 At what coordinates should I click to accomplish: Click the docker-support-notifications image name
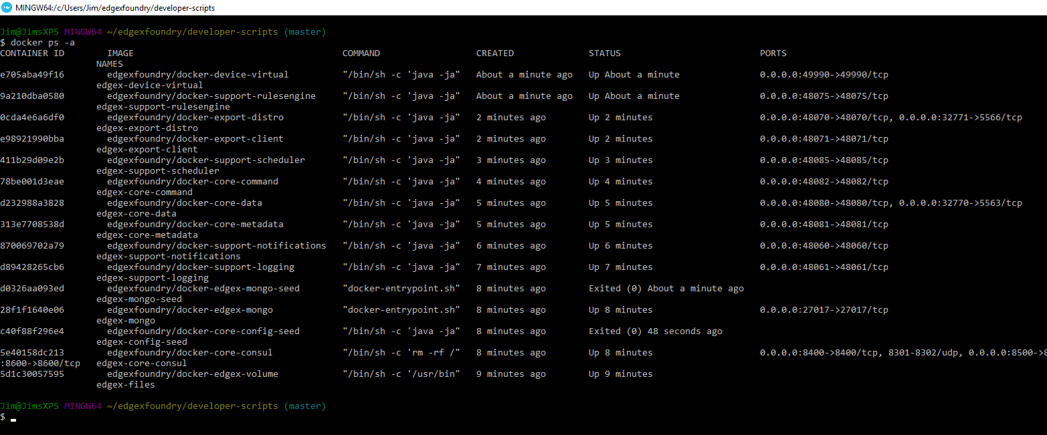pos(216,246)
